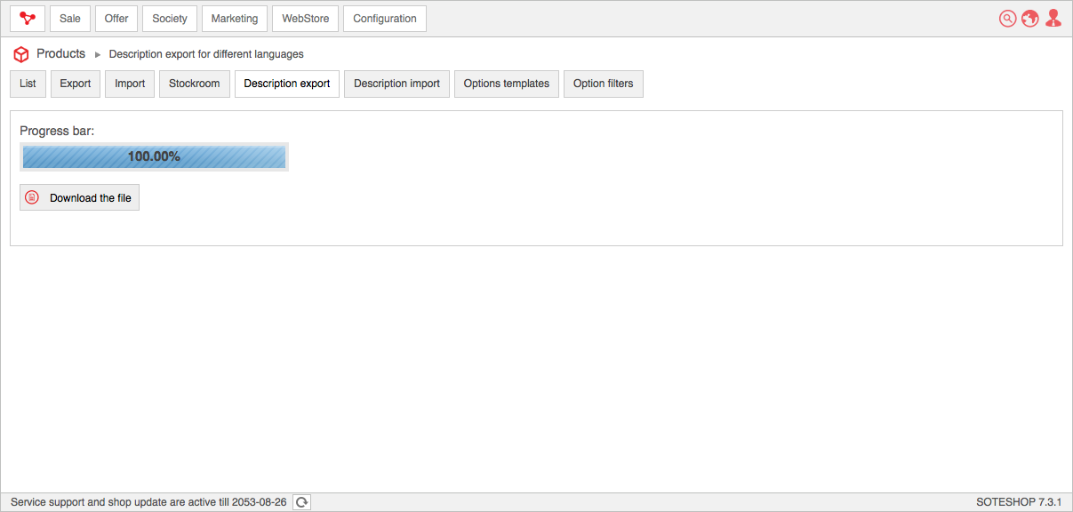This screenshot has height=512, width=1073.
Task: Open the Options templates tab
Action: click(x=507, y=84)
